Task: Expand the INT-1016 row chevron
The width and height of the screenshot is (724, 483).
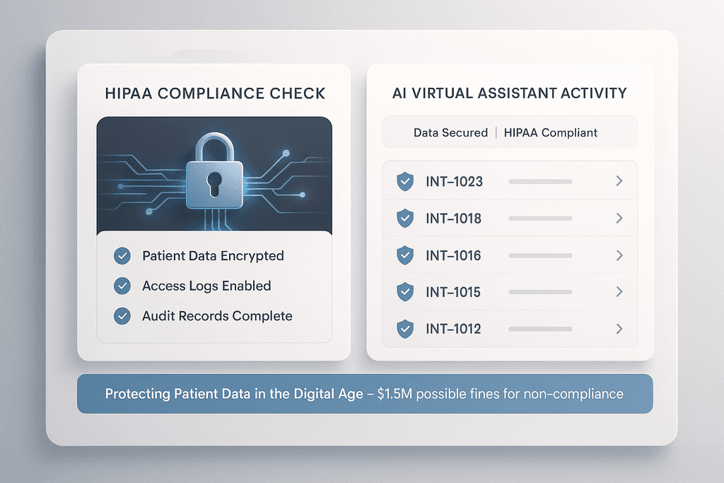Action: pyautogui.click(x=619, y=255)
